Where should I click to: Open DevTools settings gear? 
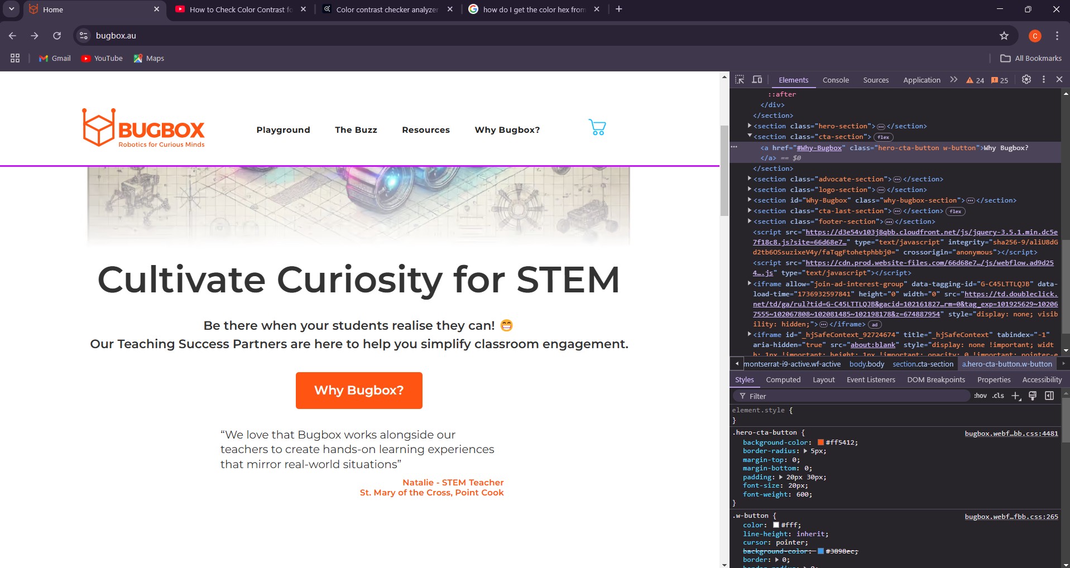pyautogui.click(x=1026, y=80)
